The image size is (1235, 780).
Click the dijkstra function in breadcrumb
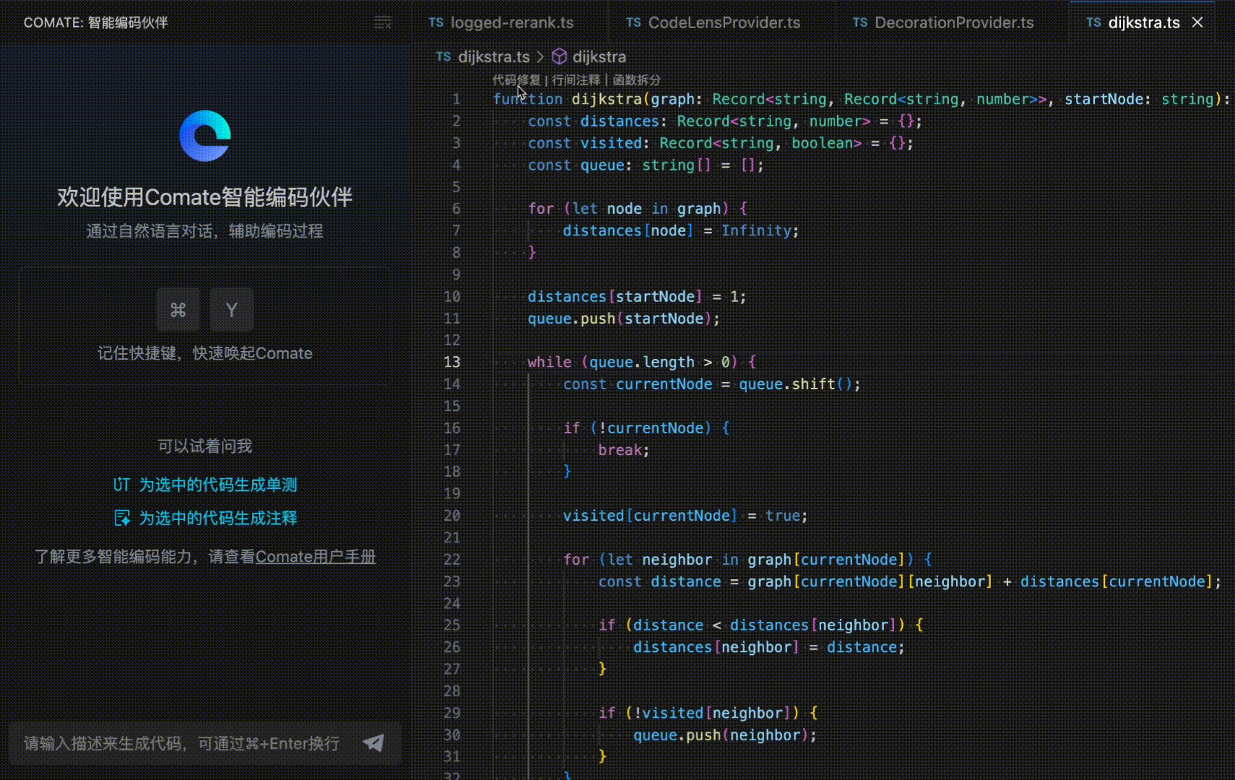pyautogui.click(x=599, y=56)
